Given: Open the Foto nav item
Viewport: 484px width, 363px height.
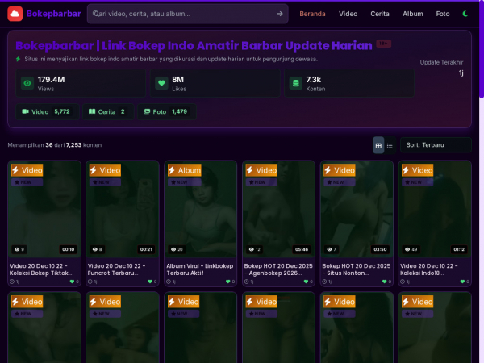Looking at the screenshot, I should coord(443,14).
